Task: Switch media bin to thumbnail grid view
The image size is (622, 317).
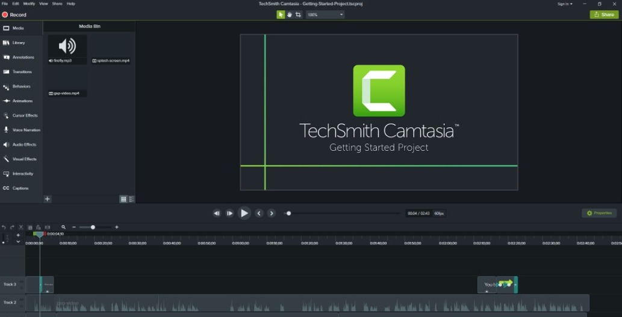Action: (123, 199)
